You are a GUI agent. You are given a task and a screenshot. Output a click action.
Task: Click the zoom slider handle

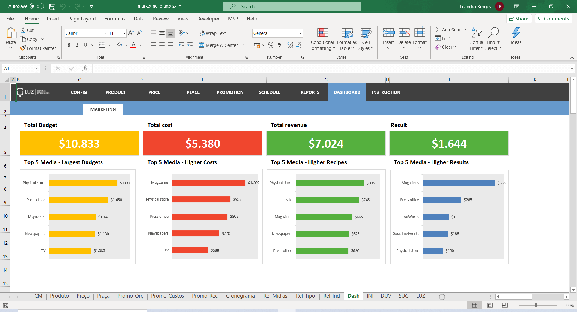pos(536,305)
